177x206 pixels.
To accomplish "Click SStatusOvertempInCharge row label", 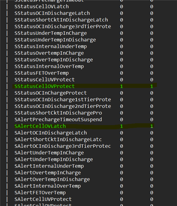I will (x=49, y=53).
